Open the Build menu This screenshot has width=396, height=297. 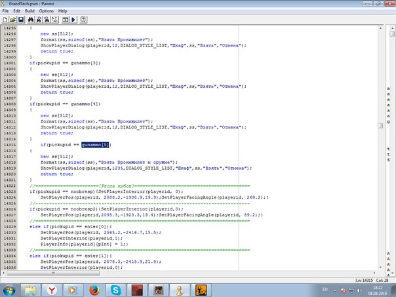click(x=30, y=11)
